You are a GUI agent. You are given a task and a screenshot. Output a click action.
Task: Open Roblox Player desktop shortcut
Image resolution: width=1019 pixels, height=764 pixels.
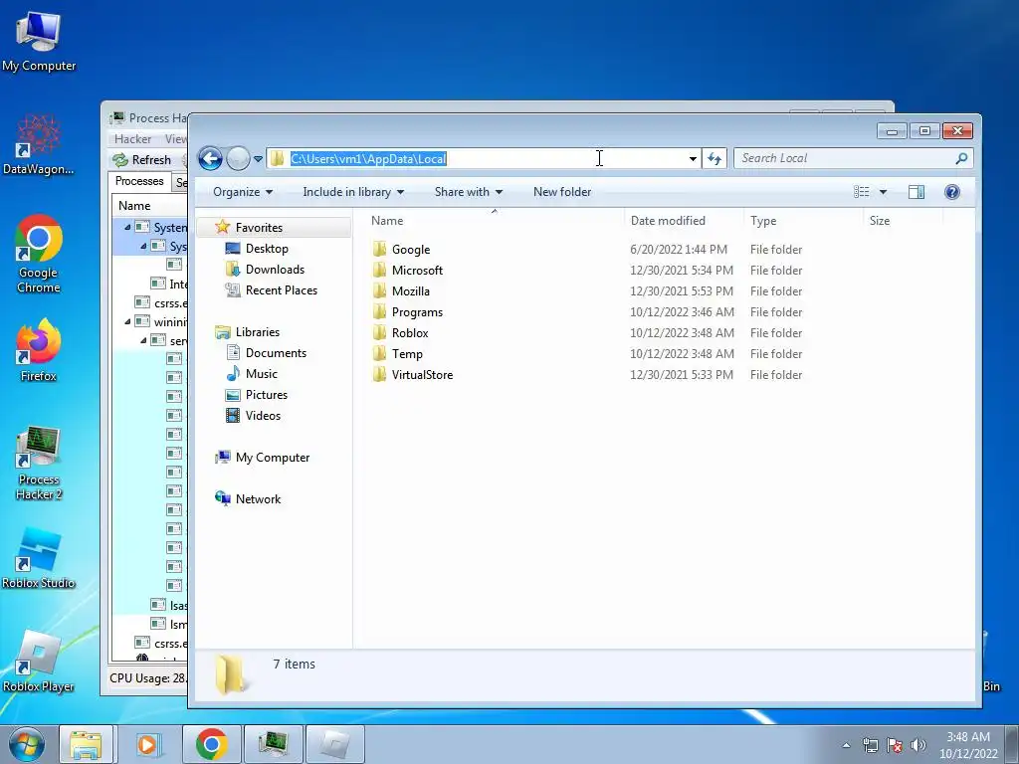[39, 662]
